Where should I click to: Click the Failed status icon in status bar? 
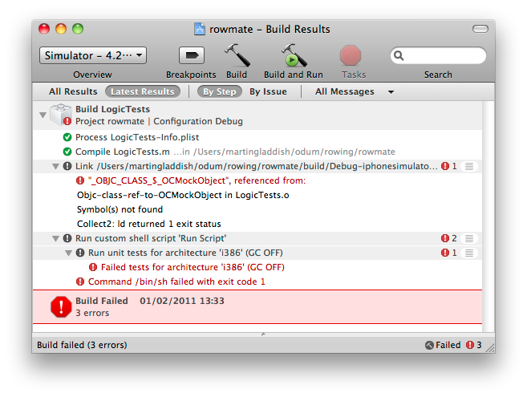(x=429, y=345)
